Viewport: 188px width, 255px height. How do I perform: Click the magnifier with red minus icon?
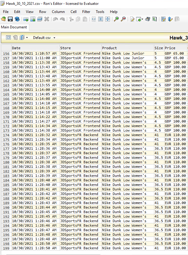pyautogui.click(x=124, y=19)
